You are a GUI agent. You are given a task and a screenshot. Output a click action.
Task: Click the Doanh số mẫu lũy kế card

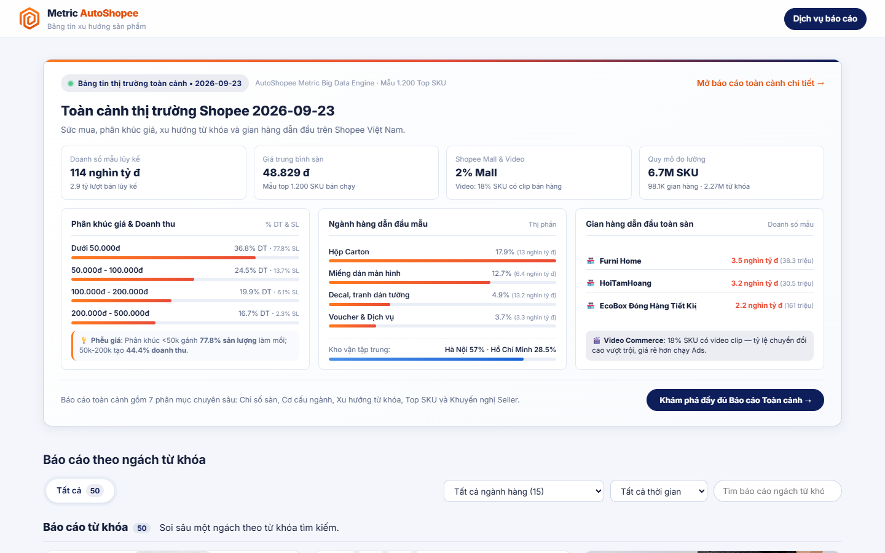154,173
